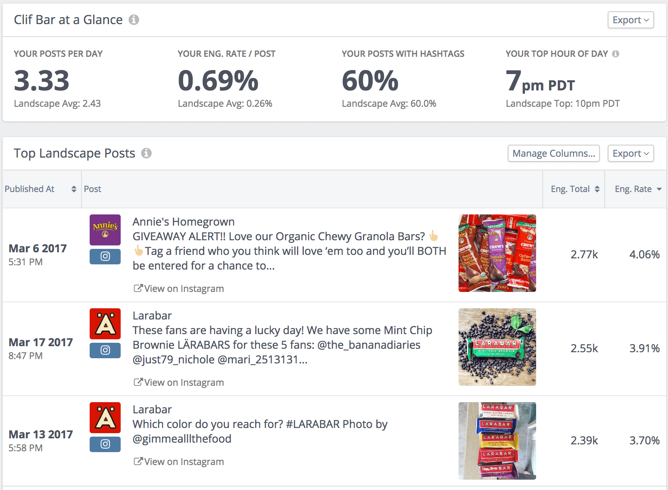Open stacked Larabar bars thumbnail

tap(497, 441)
